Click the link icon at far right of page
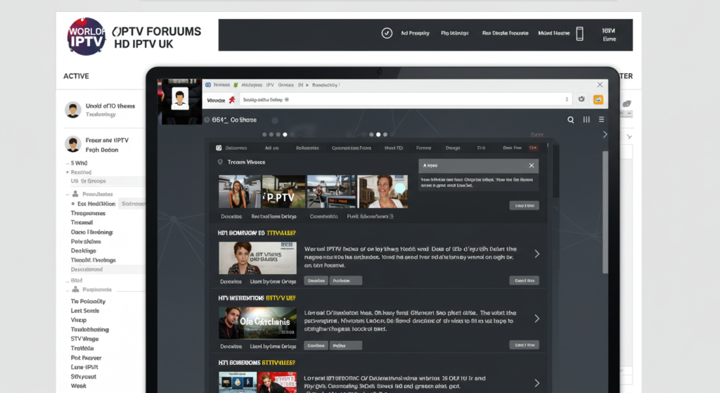 pyautogui.click(x=626, y=104)
